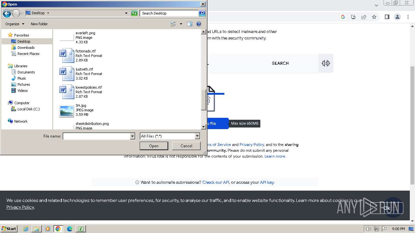Click in the File name input field
Viewport: 415px width, 233px height.
96,136
